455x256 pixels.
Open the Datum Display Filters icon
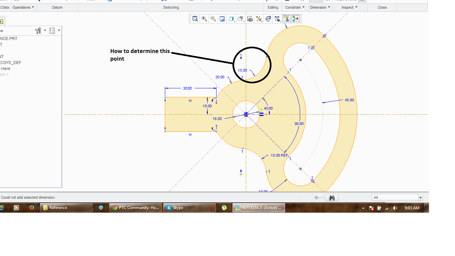(x=259, y=19)
